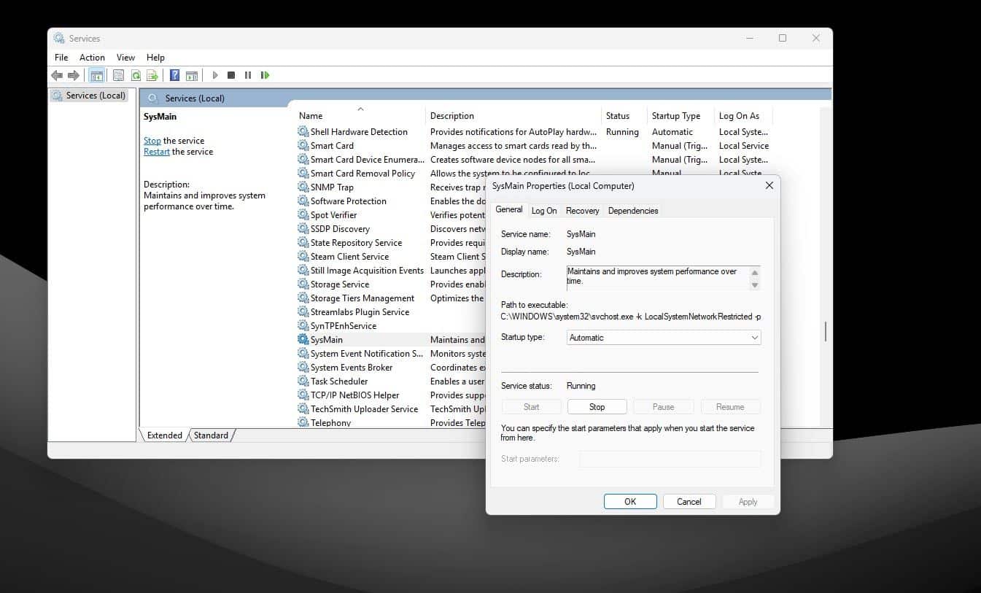Toggle the action pane visibility

[191, 74]
